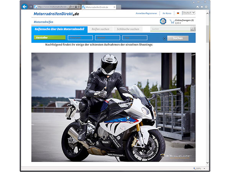
Task: Open Ihr Konto link
Action: (167, 13)
